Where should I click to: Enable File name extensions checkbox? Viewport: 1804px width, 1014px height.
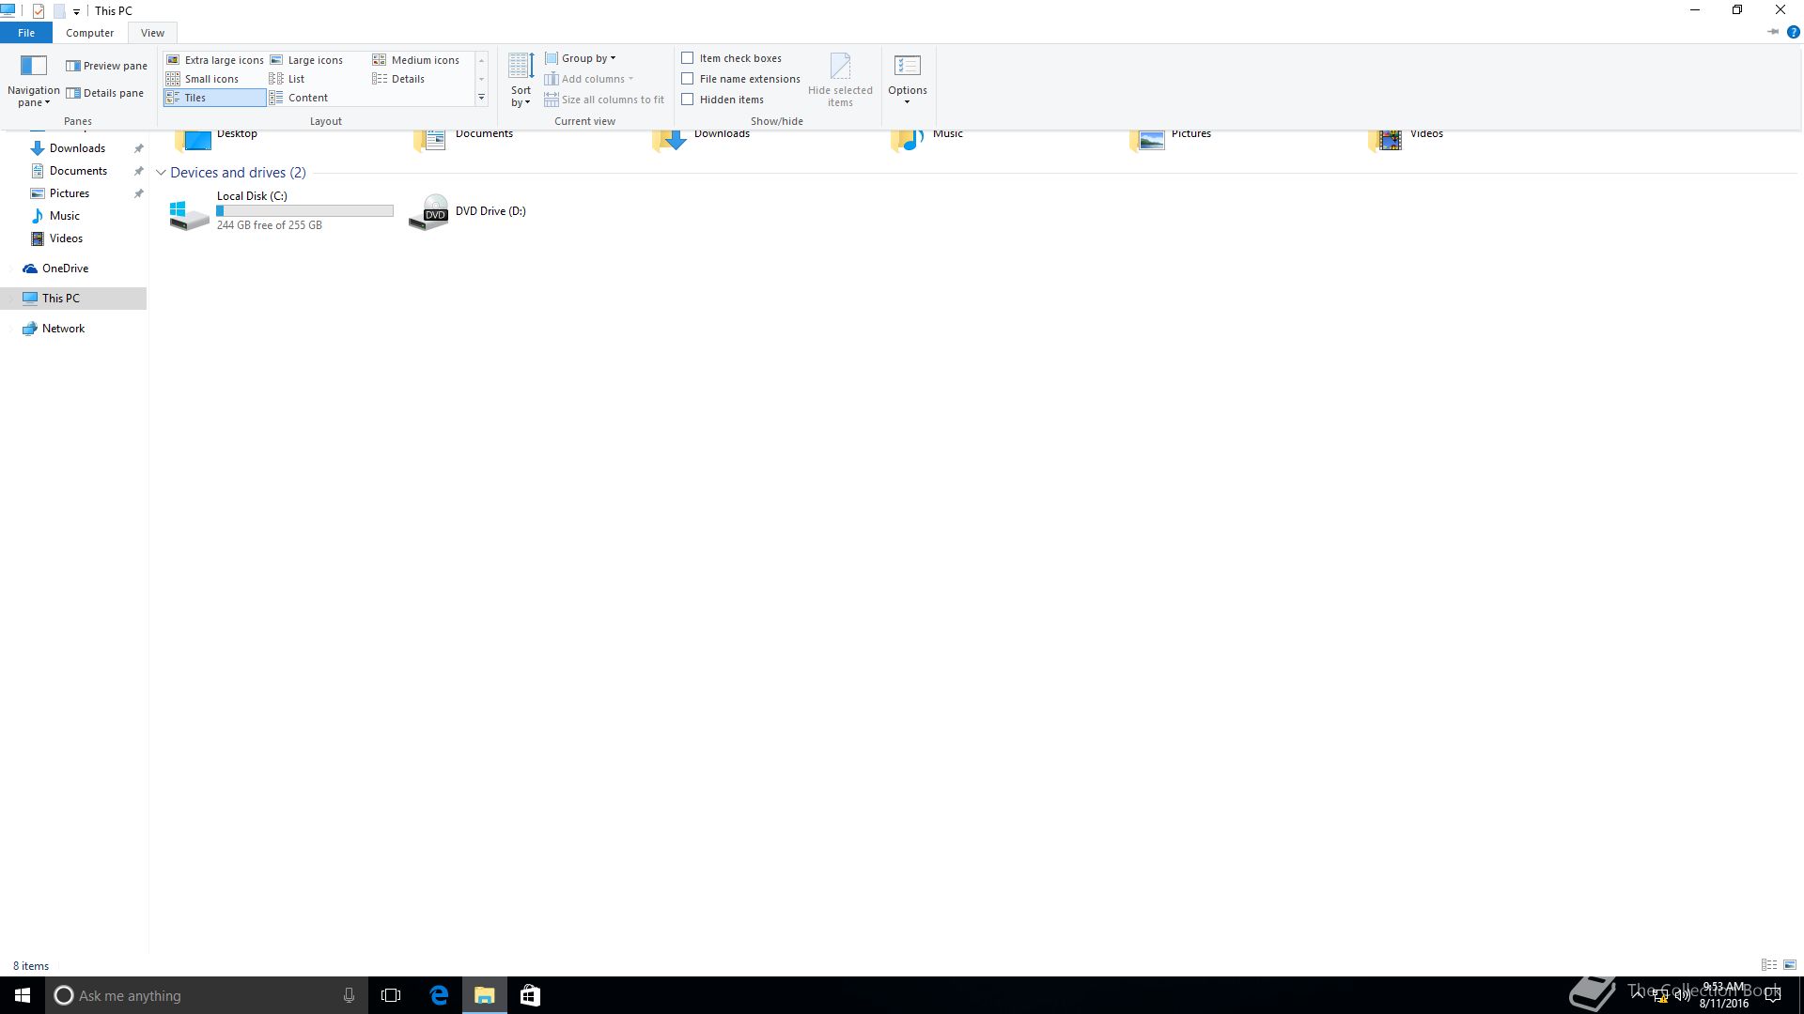click(x=688, y=79)
